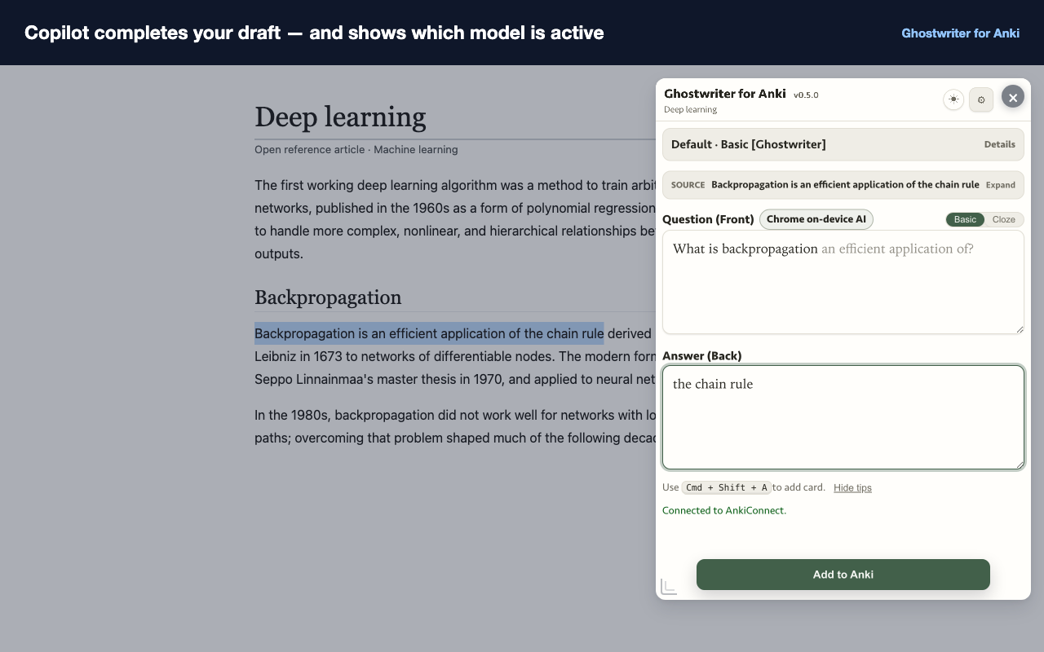Click the Add to Anki button

[x=843, y=575]
